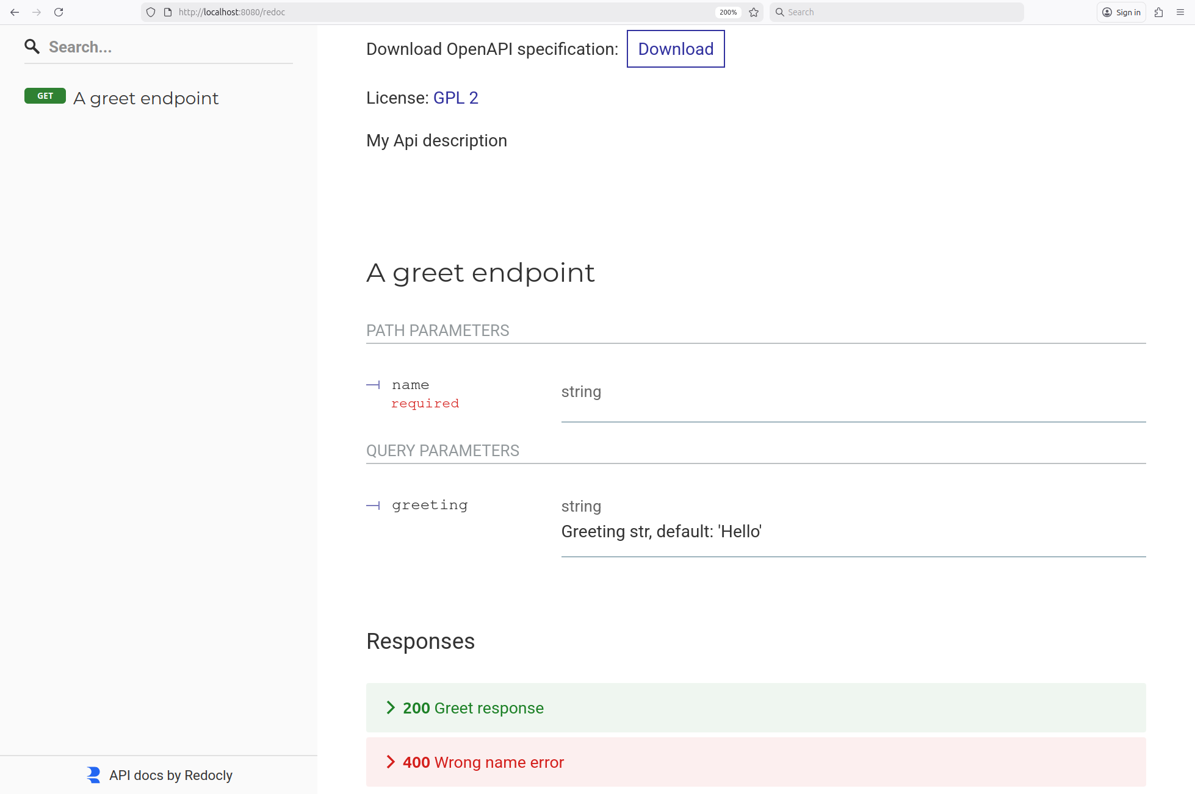Open the Firefox hamburger menu
Image resolution: width=1195 pixels, height=794 pixels.
[1180, 12]
